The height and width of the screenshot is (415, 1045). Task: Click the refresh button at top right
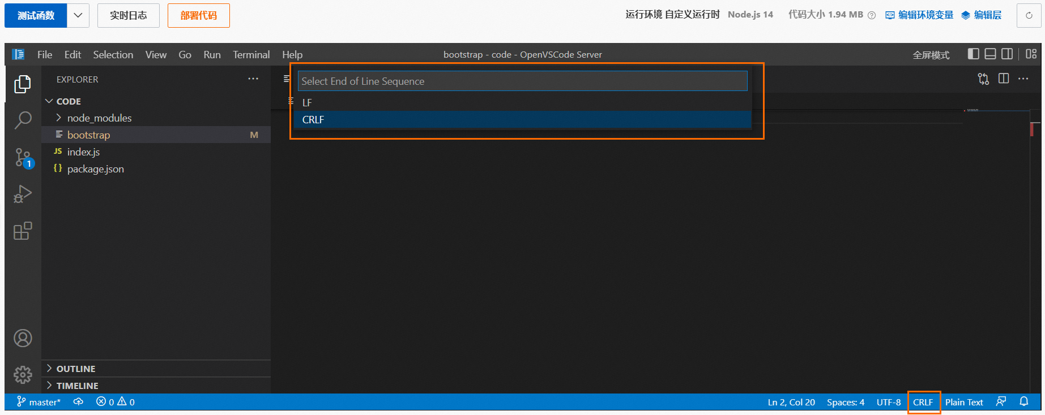click(1029, 15)
